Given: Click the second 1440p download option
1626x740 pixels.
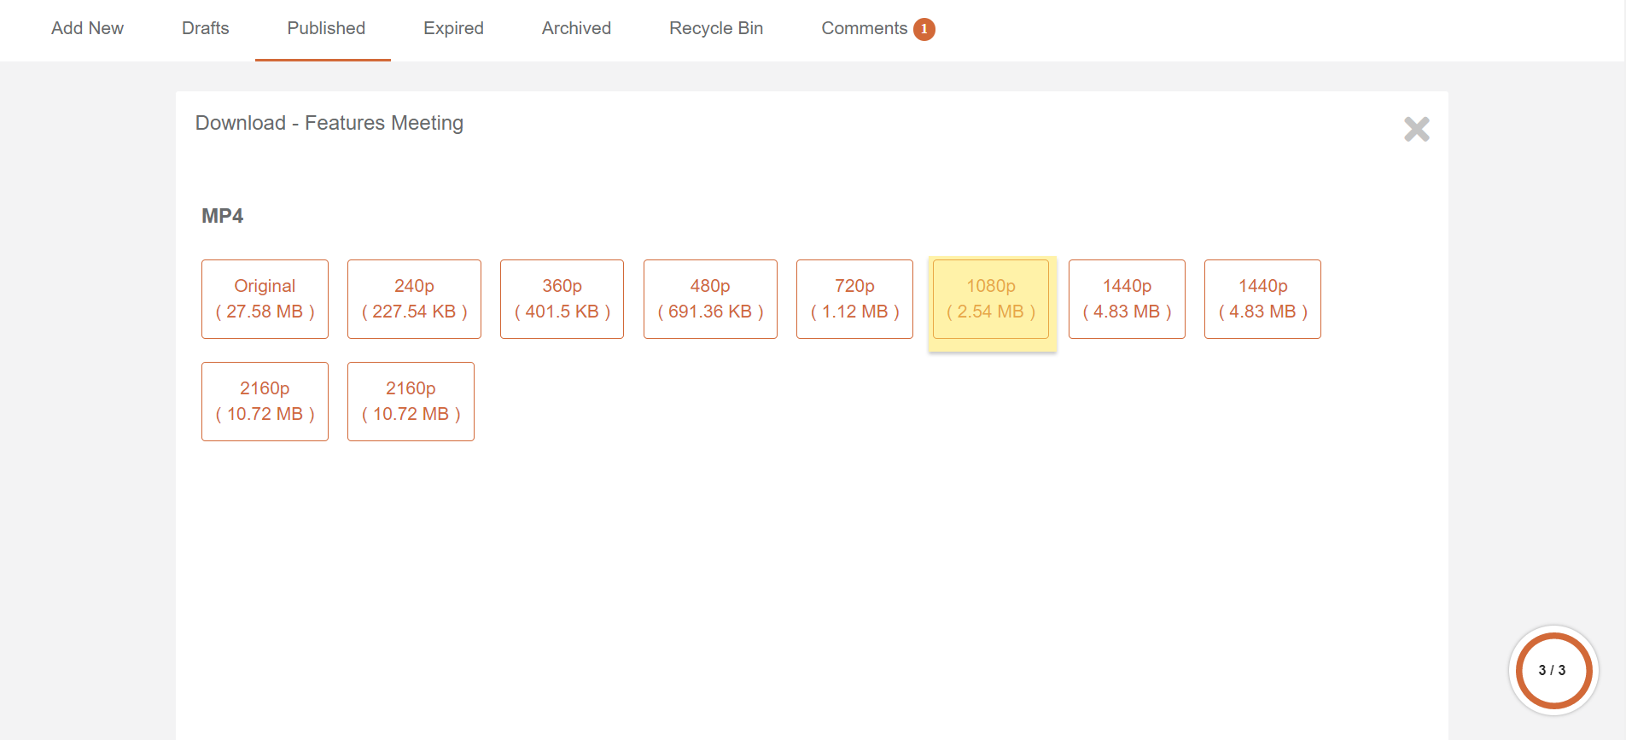Looking at the screenshot, I should click(x=1262, y=299).
